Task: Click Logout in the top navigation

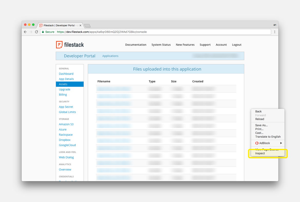Action: pos(236,45)
